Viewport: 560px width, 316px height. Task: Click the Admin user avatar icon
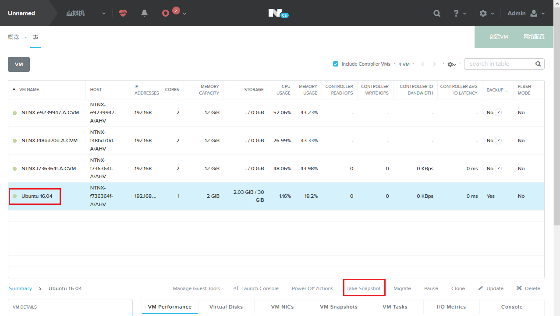click(534, 13)
